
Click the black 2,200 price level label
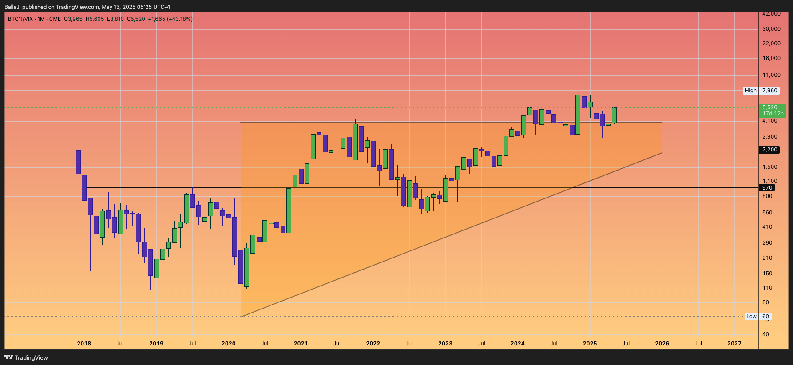coord(770,150)
